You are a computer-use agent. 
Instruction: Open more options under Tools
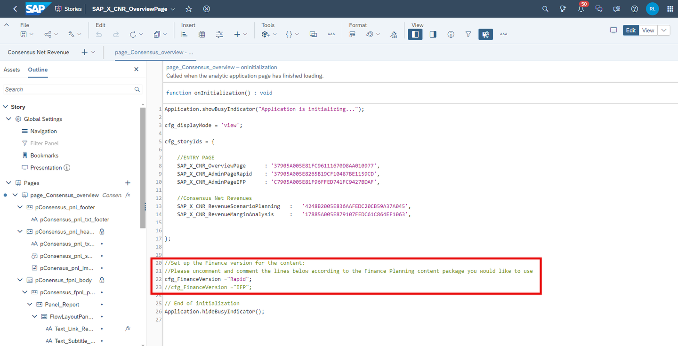(331, 34)
